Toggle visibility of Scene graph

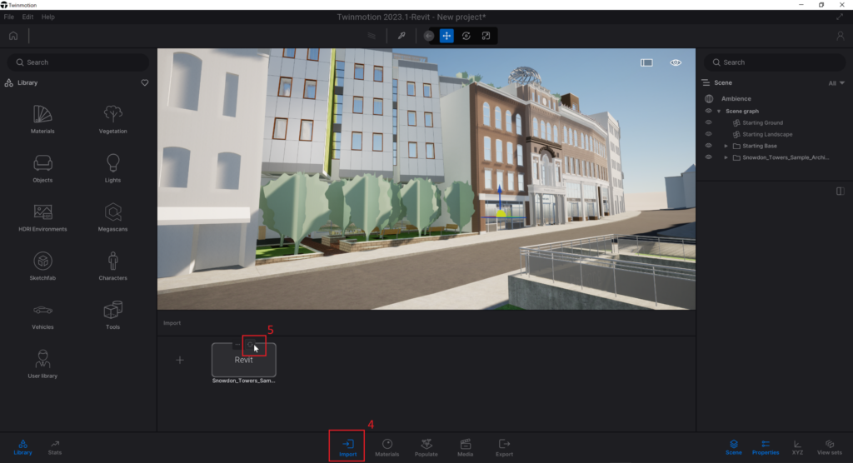tap(708, 111)
